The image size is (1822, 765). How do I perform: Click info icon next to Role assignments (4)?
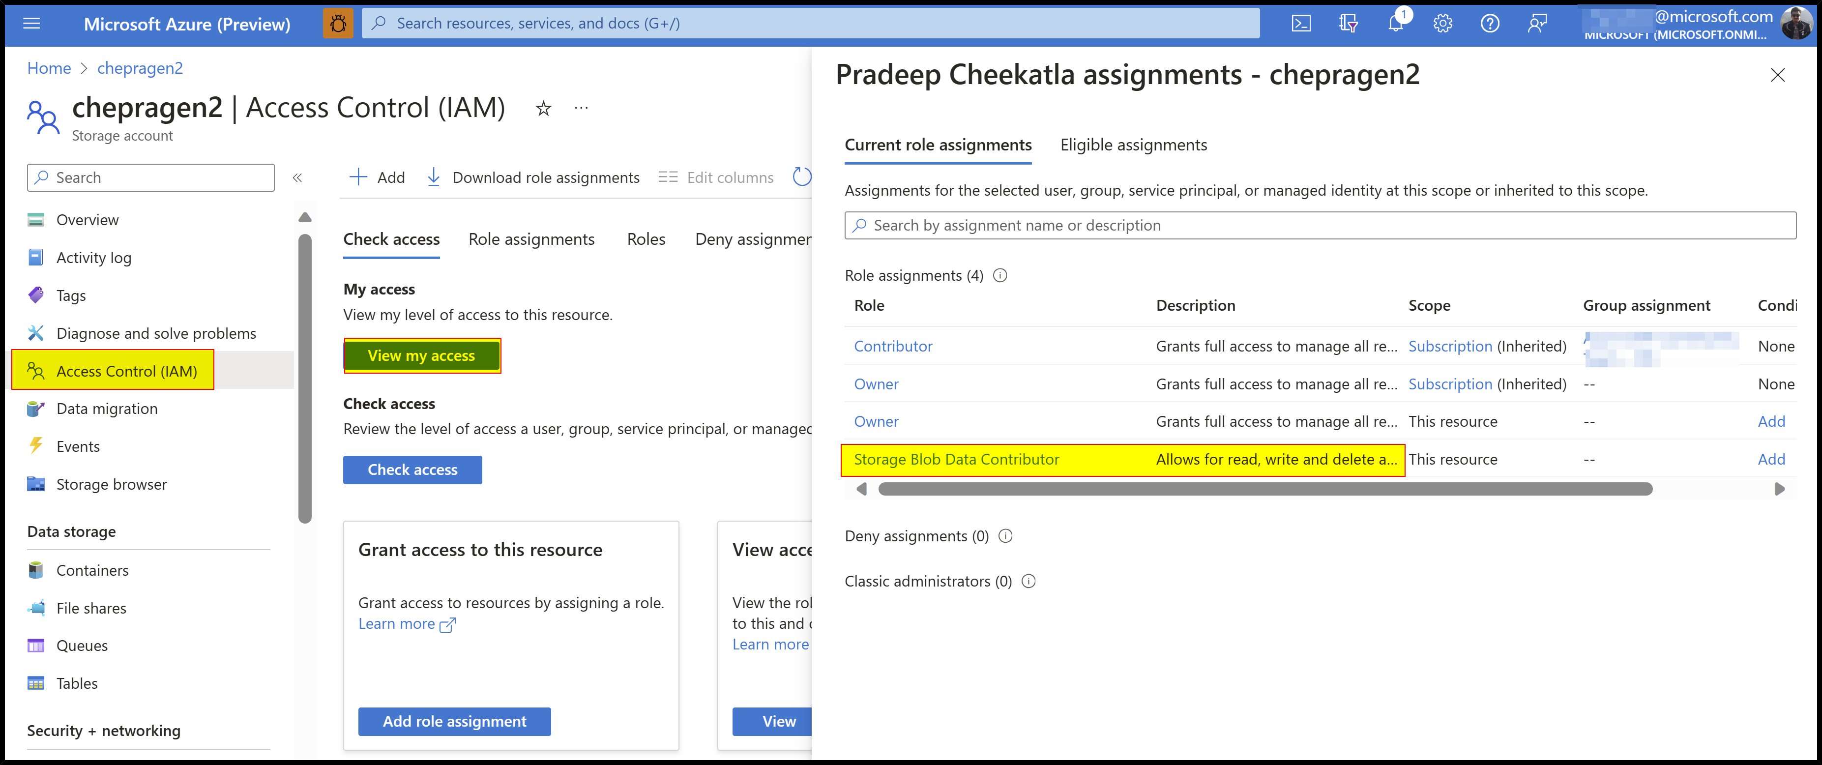1000,275
